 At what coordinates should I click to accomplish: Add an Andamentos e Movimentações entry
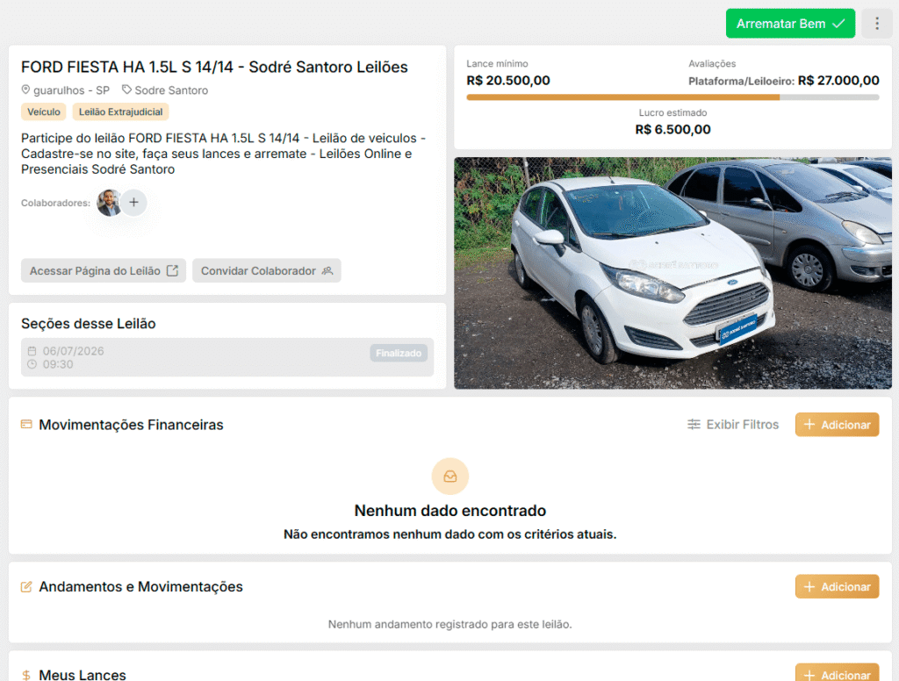[x=837, y=586]
